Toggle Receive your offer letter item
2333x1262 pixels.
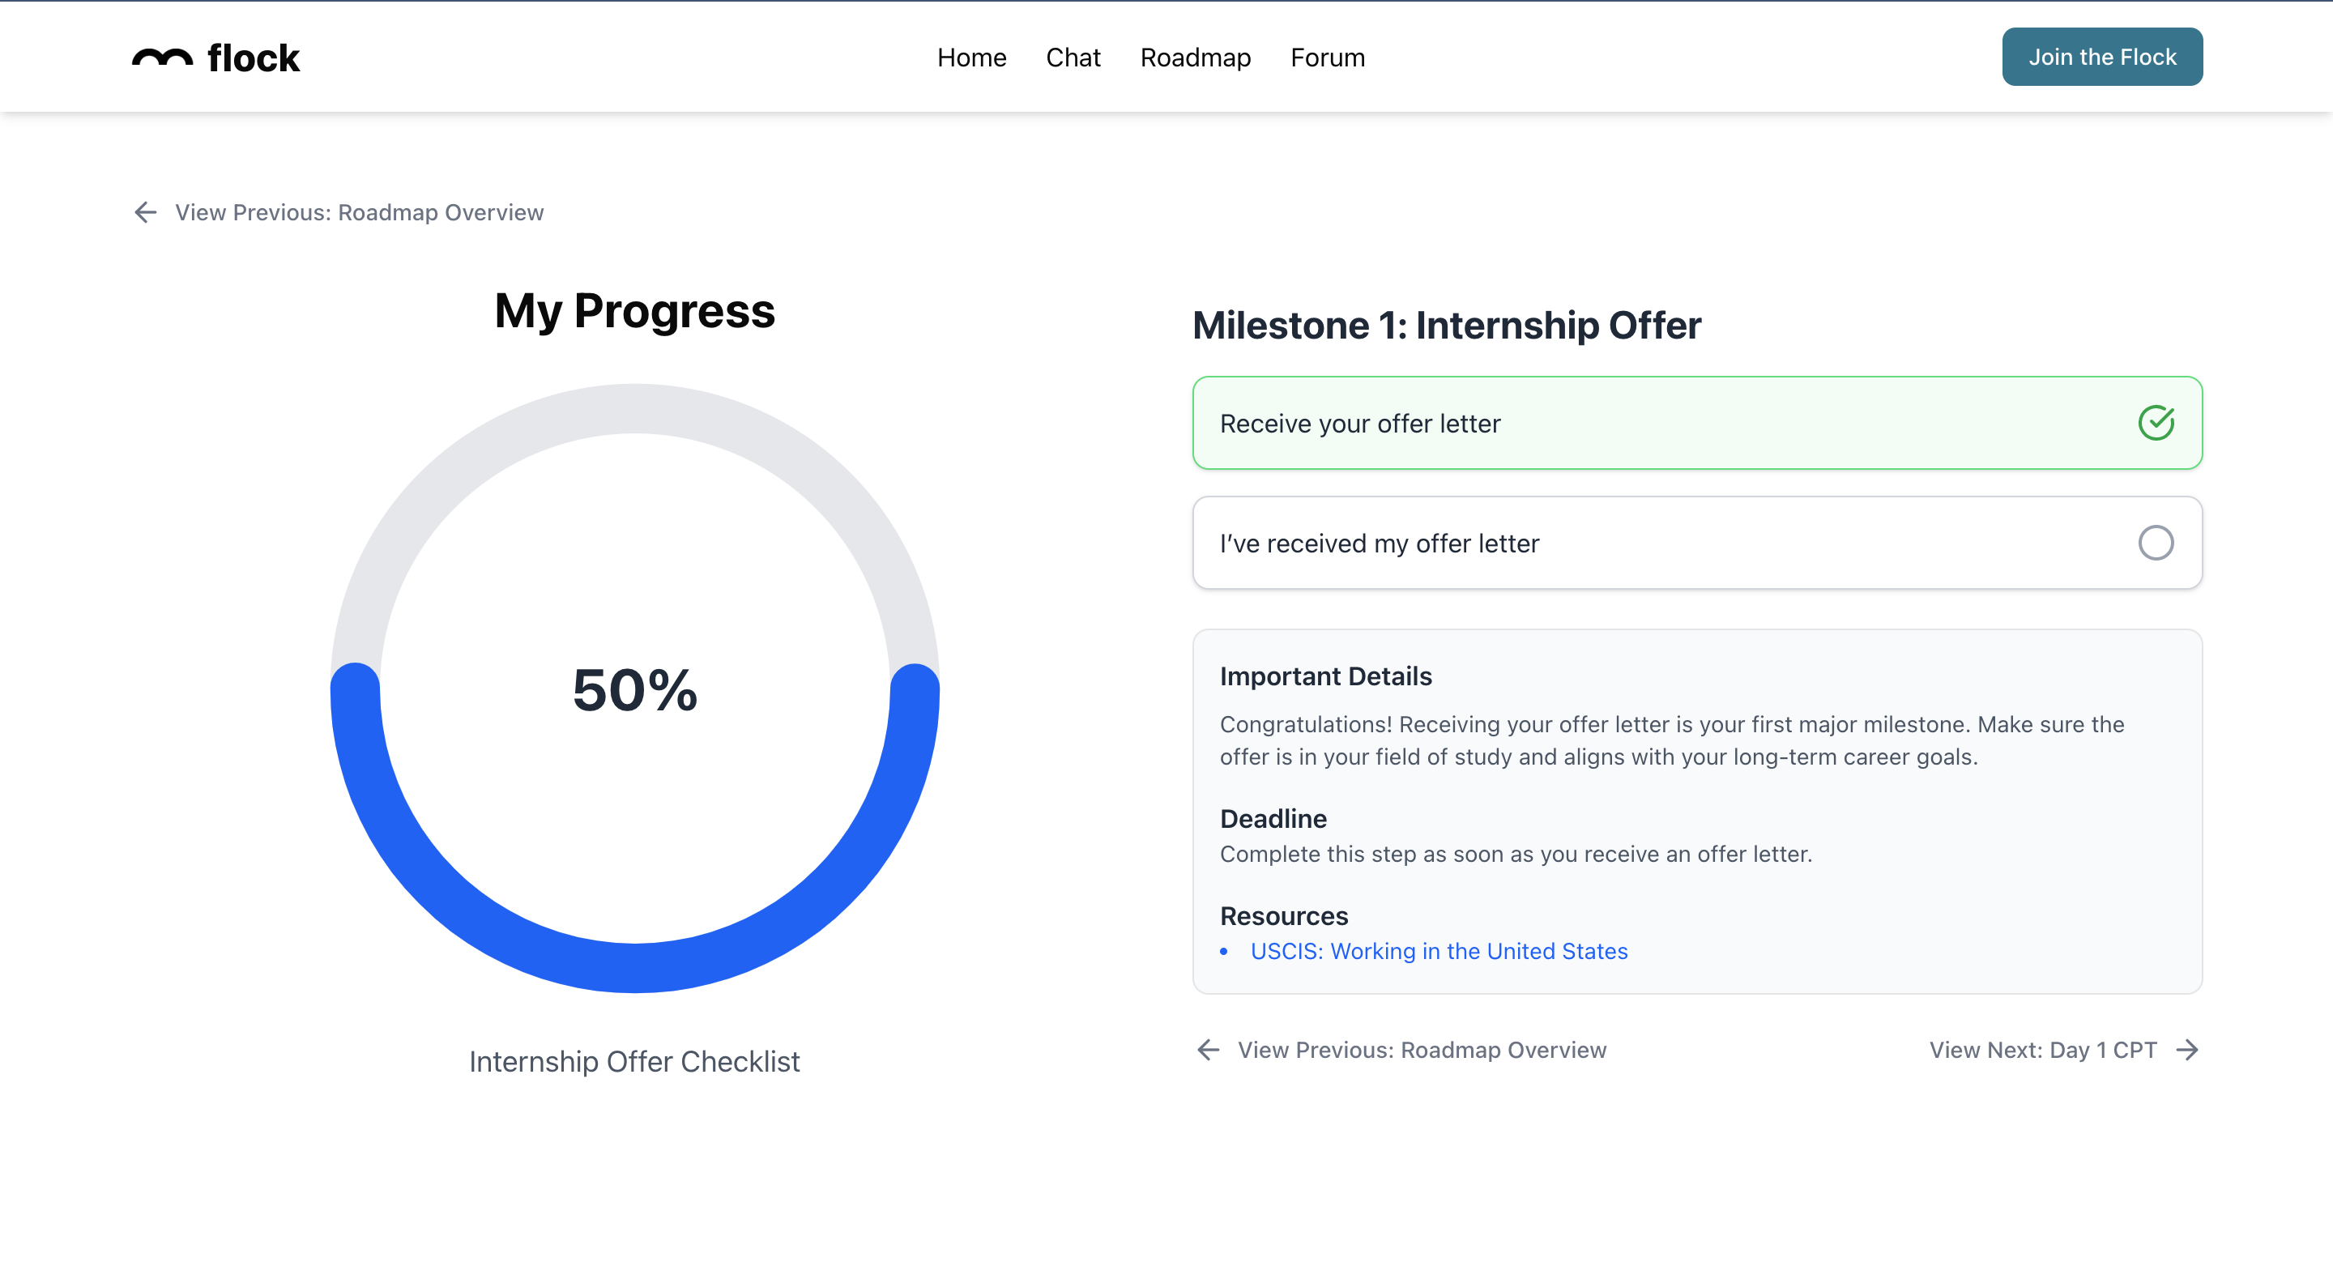tap(1358, 423)
